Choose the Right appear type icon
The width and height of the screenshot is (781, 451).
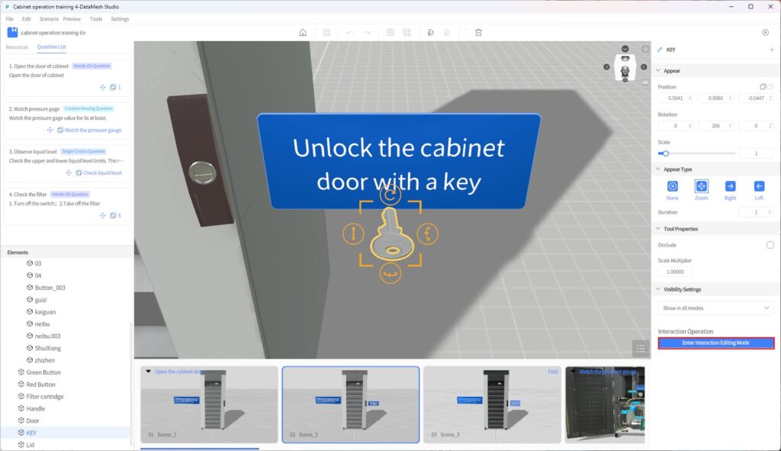[x=730, y=186]
